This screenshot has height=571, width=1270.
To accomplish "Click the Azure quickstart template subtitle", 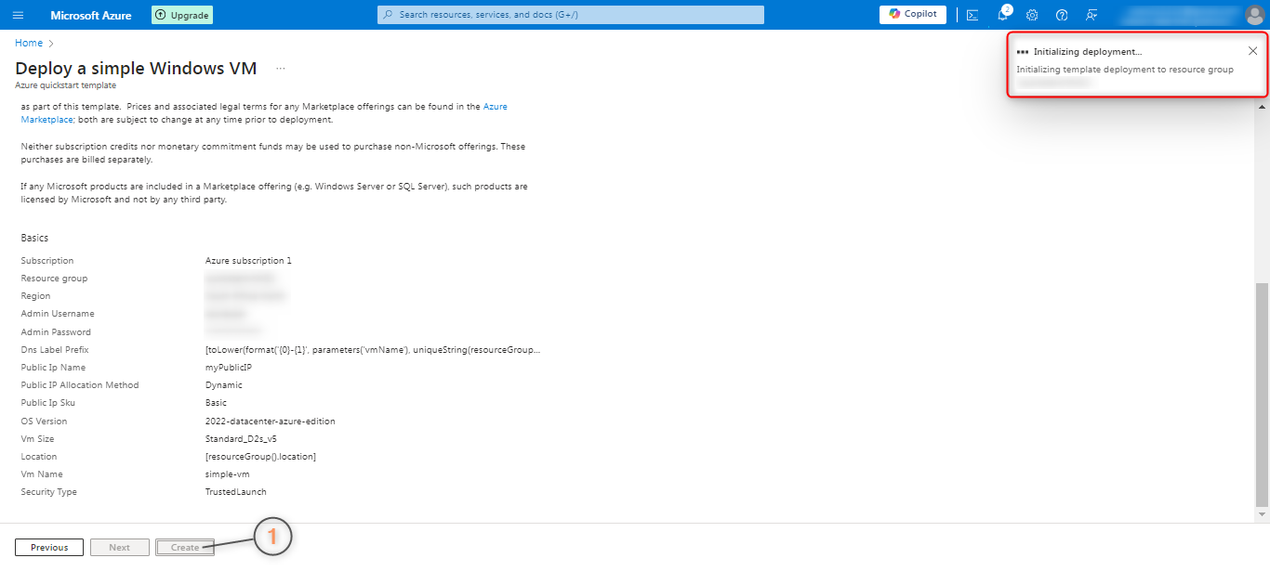I will (x=66, y=85).
